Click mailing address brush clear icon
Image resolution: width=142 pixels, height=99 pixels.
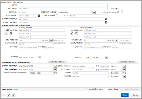(x=6, y=33)
